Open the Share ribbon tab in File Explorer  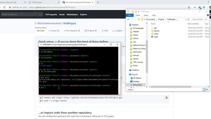(x=146, y=15)
